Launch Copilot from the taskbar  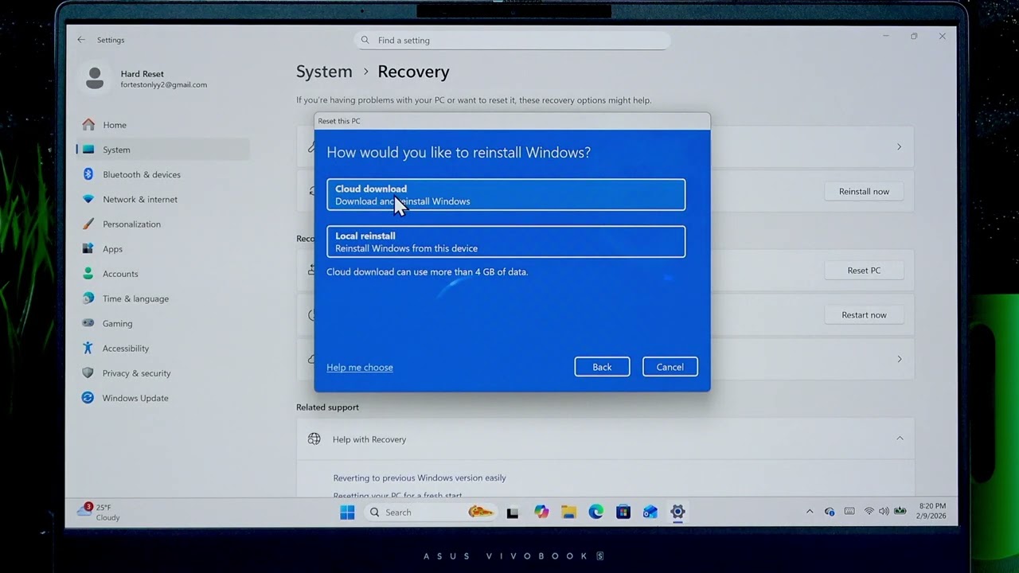click(x=541, y=513)
